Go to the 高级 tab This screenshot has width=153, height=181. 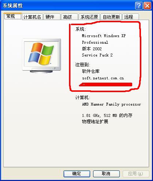69,17
